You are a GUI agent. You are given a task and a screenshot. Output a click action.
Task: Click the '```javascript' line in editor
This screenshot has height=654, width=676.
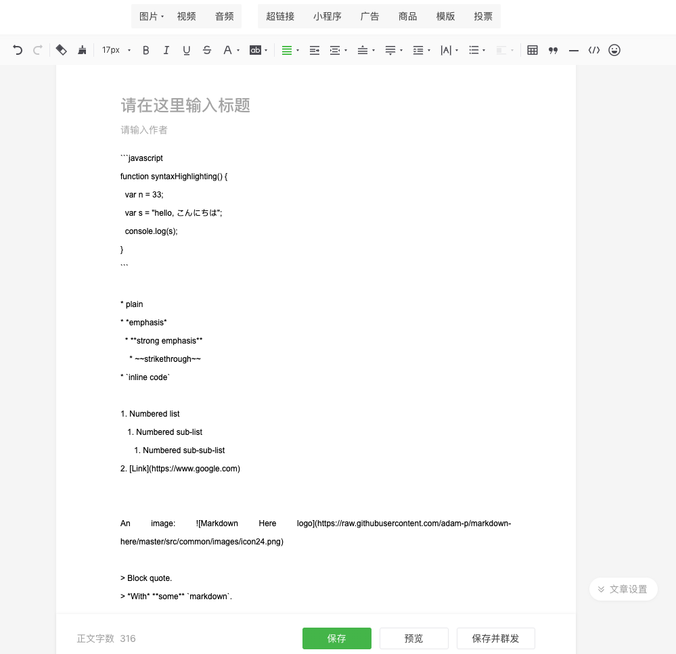(x=141, y=158)
